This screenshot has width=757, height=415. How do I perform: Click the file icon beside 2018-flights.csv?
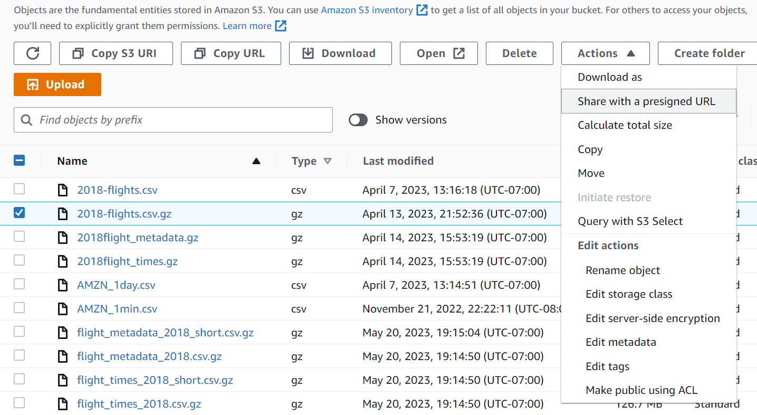(x=63, y=189)
